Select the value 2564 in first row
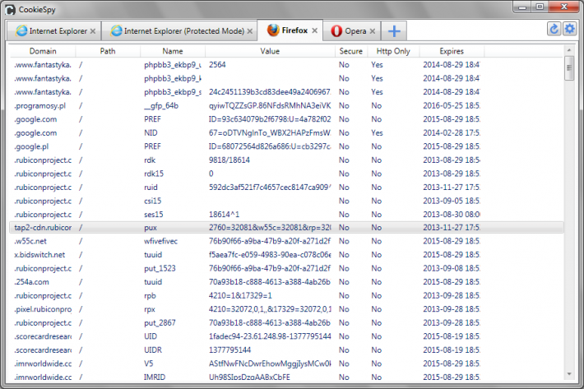This screenshot has height=389, width=584. pos(217,65)
